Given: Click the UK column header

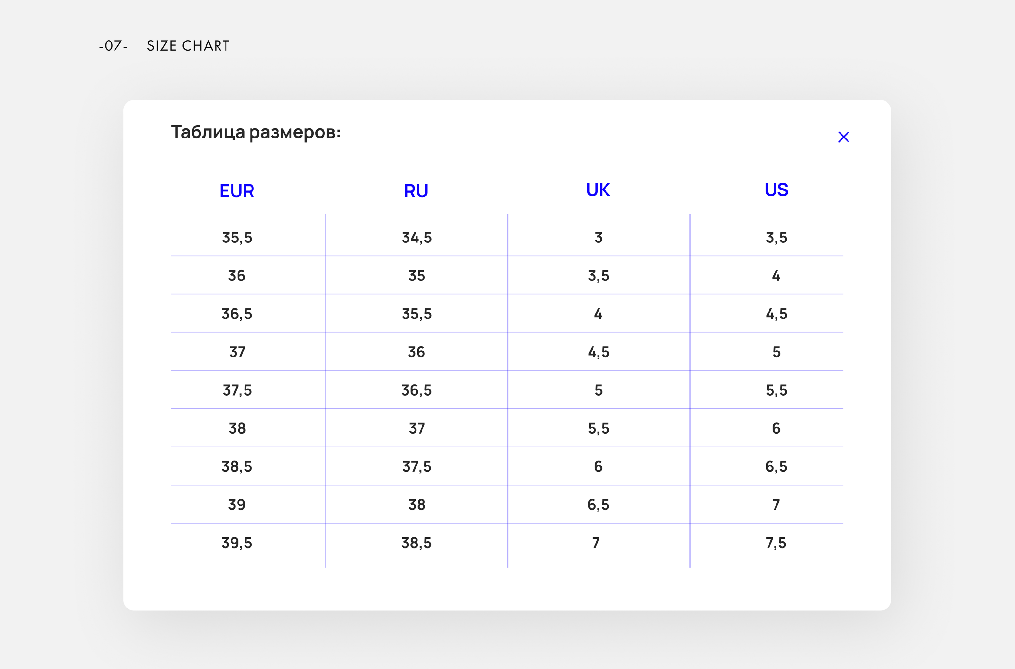Looking at the screenshot, I should tap(598, 190).
